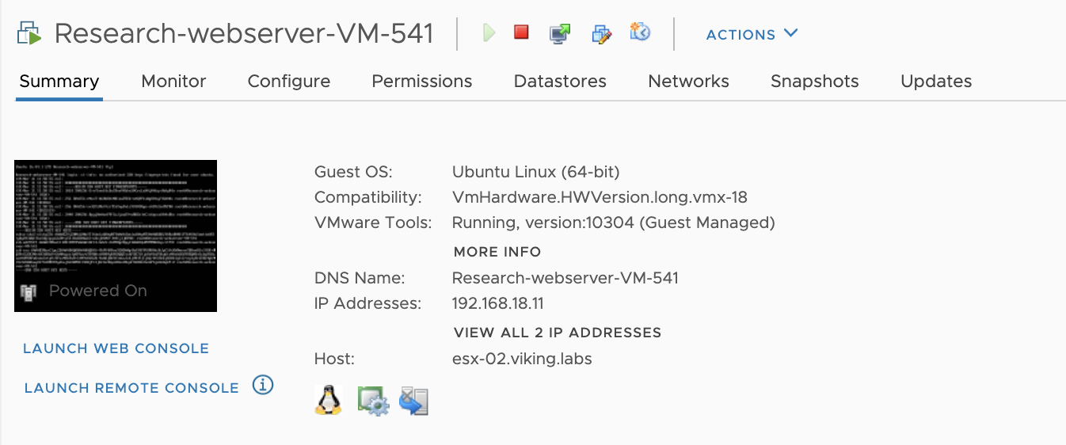Open the Launch Console monitor icon
The image size is (1066, 445).
tap(560, 33)
